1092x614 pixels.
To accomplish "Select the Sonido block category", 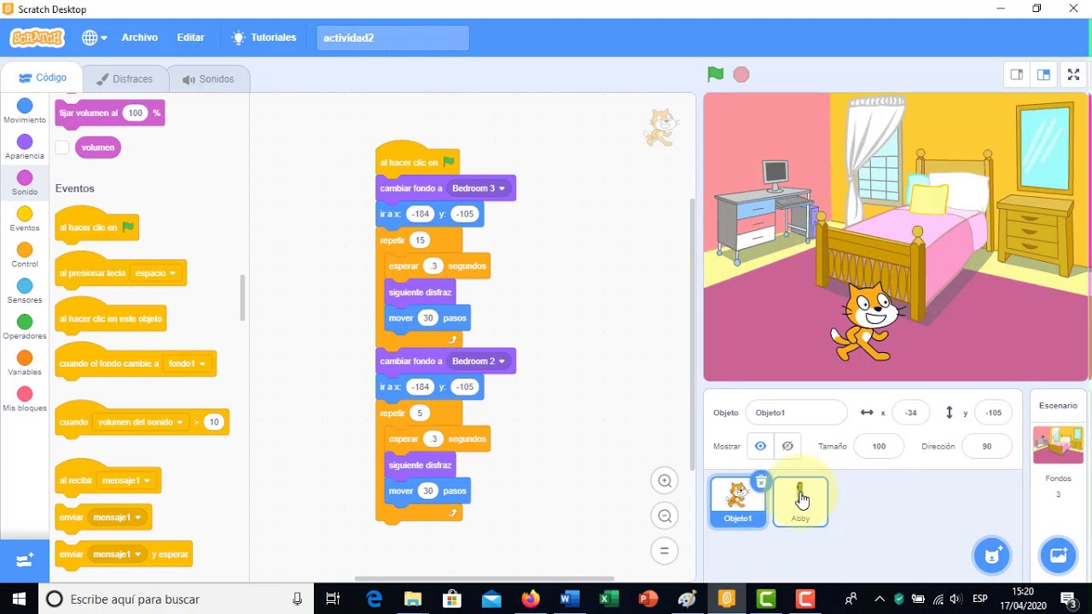I will [25, 182].
